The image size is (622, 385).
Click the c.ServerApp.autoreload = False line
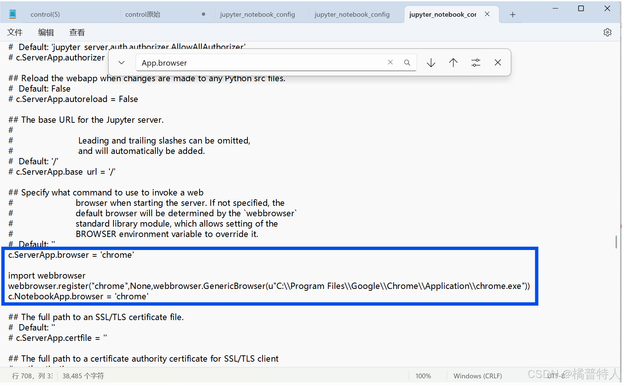(73, 99)
